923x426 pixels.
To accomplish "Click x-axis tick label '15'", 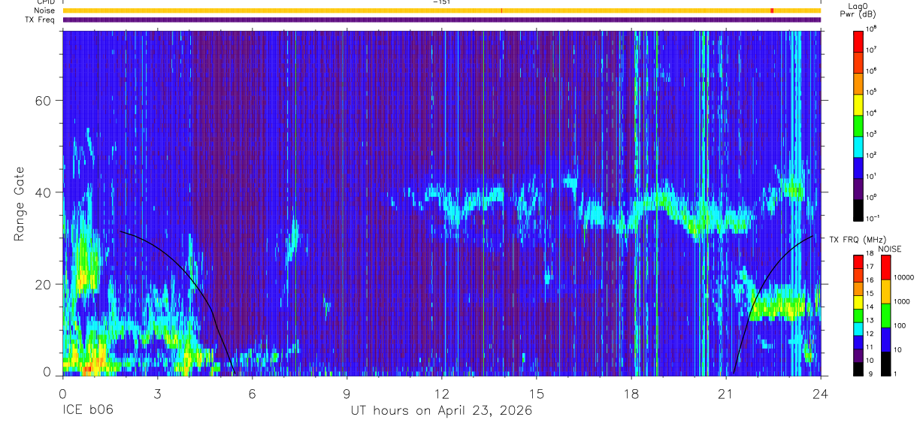I will coord(536,394).
